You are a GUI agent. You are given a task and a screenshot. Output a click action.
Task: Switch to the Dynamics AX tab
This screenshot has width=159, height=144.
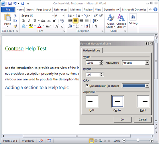[112, 10]
